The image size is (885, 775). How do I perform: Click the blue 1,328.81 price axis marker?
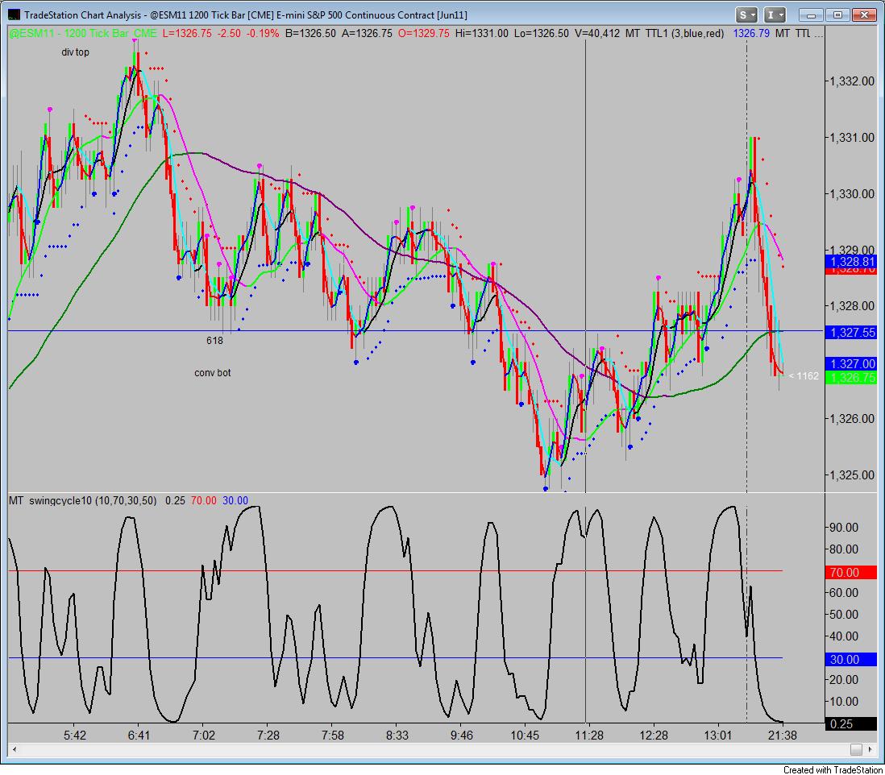point(851,262)
